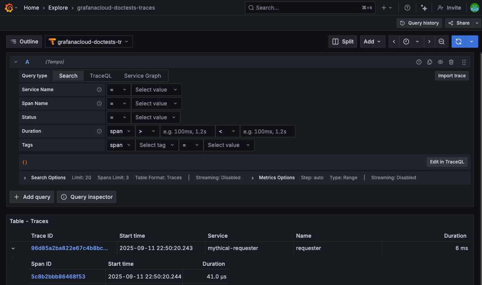This screenshot has width=482, height=285.
Task: Open your green profile avatar
Action: tap(474, 7)
